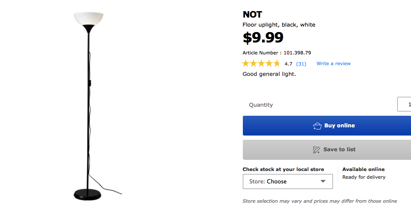411x210 pixels.
Task: Click the shopping basket icon on Buy online
Action: coord(317,126)
